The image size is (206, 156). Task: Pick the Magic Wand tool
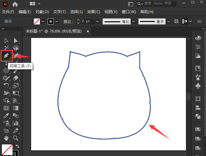(6, 48)
